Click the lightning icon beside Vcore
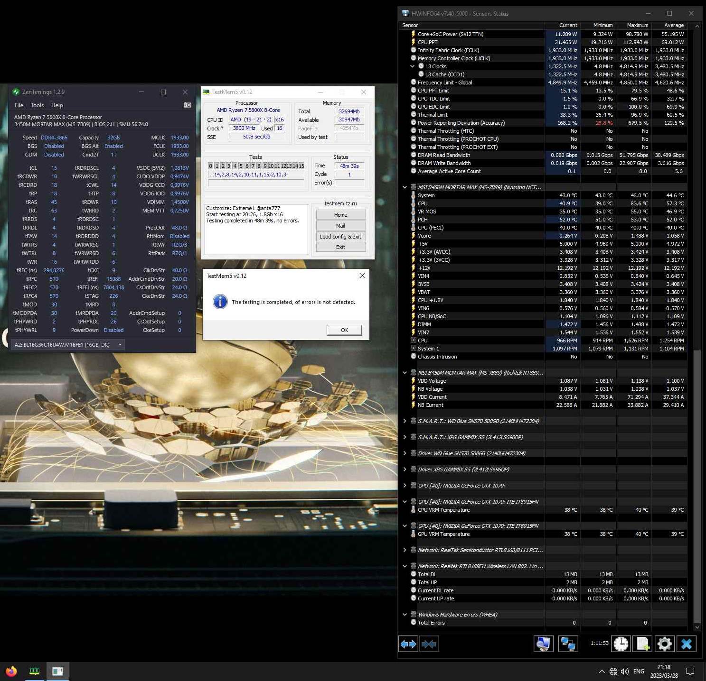 click(413, 236)
